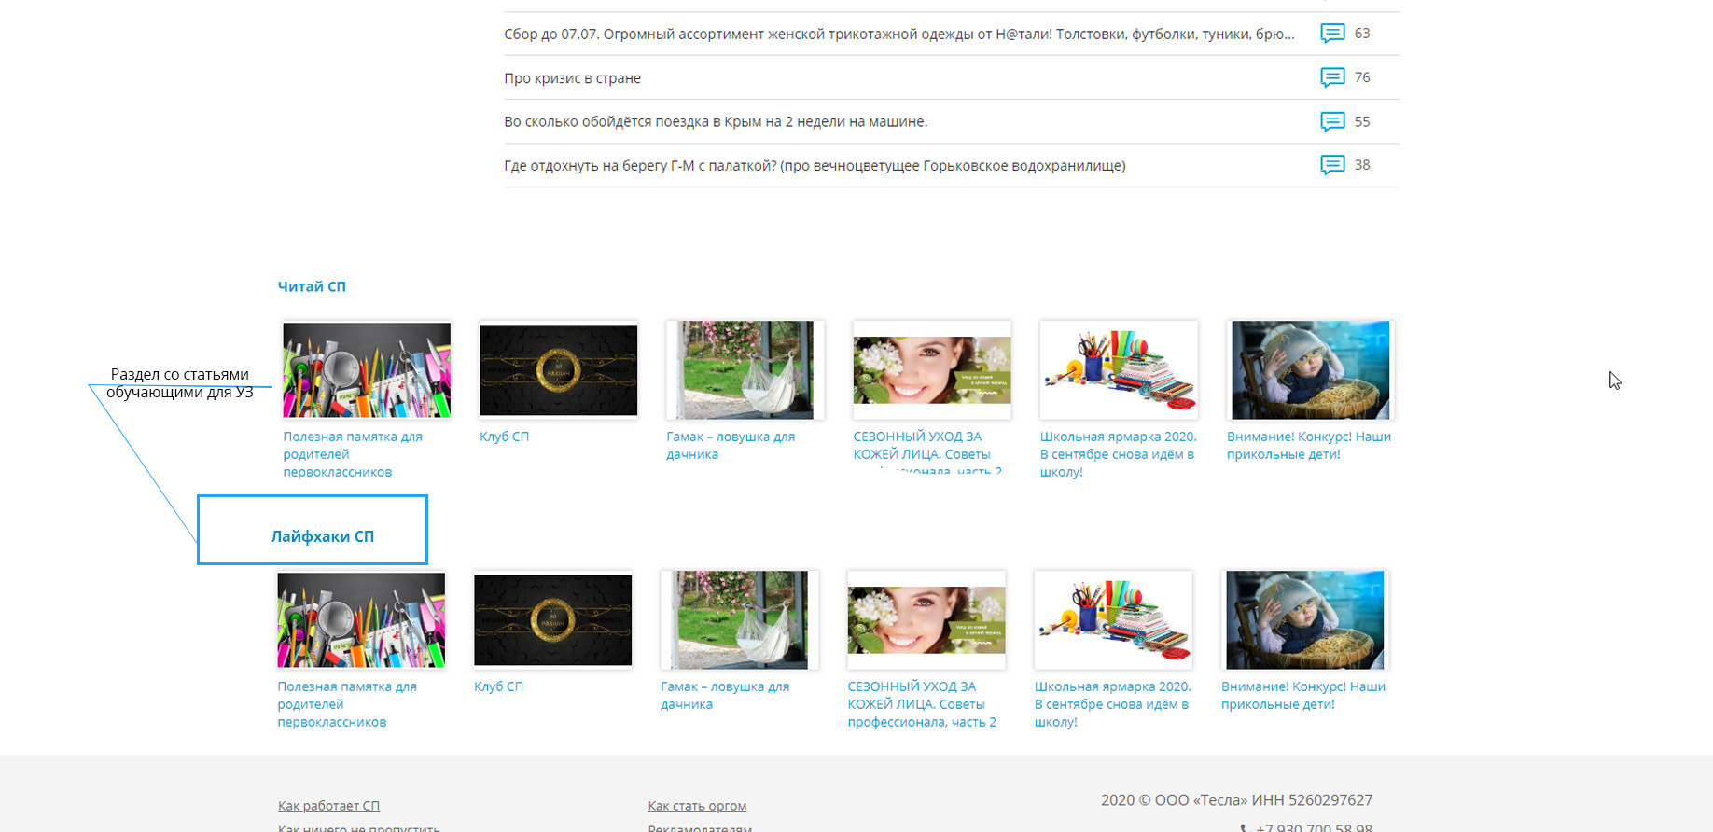
Task: Click the comment icon beside 'Про кризис в стране'
Action: point(1332,77)
